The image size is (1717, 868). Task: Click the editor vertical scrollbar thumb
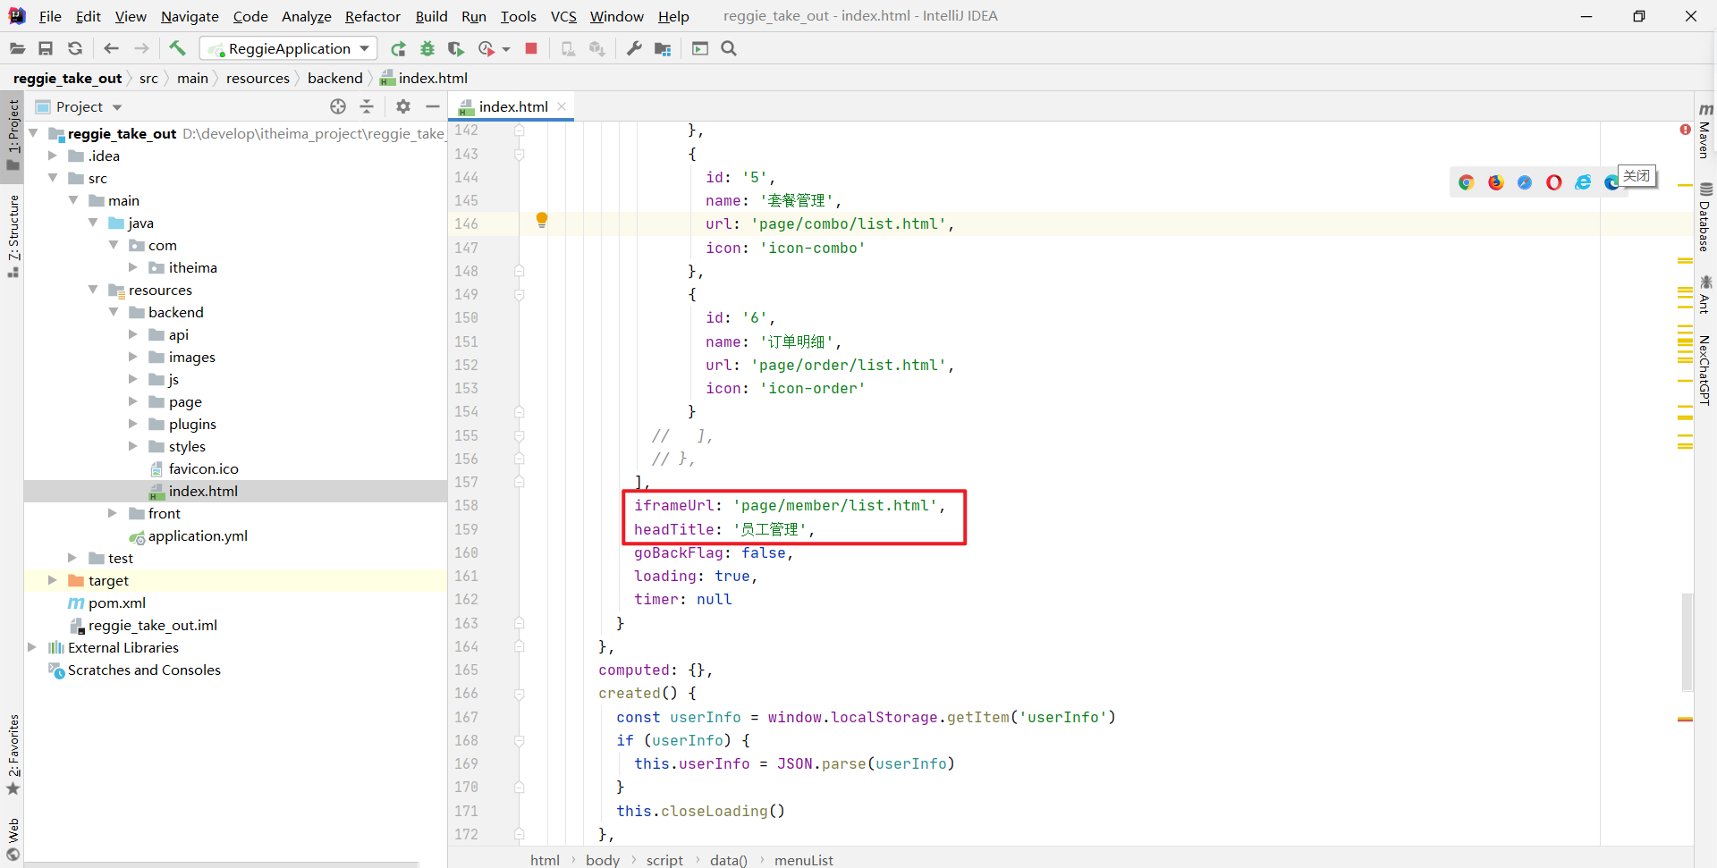[x=1687, y=642]
